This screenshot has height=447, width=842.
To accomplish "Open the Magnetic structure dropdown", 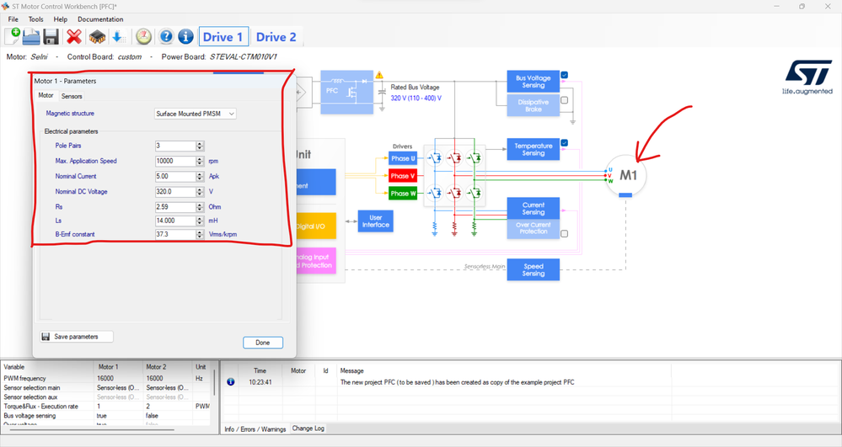I will tap(196, 114).
